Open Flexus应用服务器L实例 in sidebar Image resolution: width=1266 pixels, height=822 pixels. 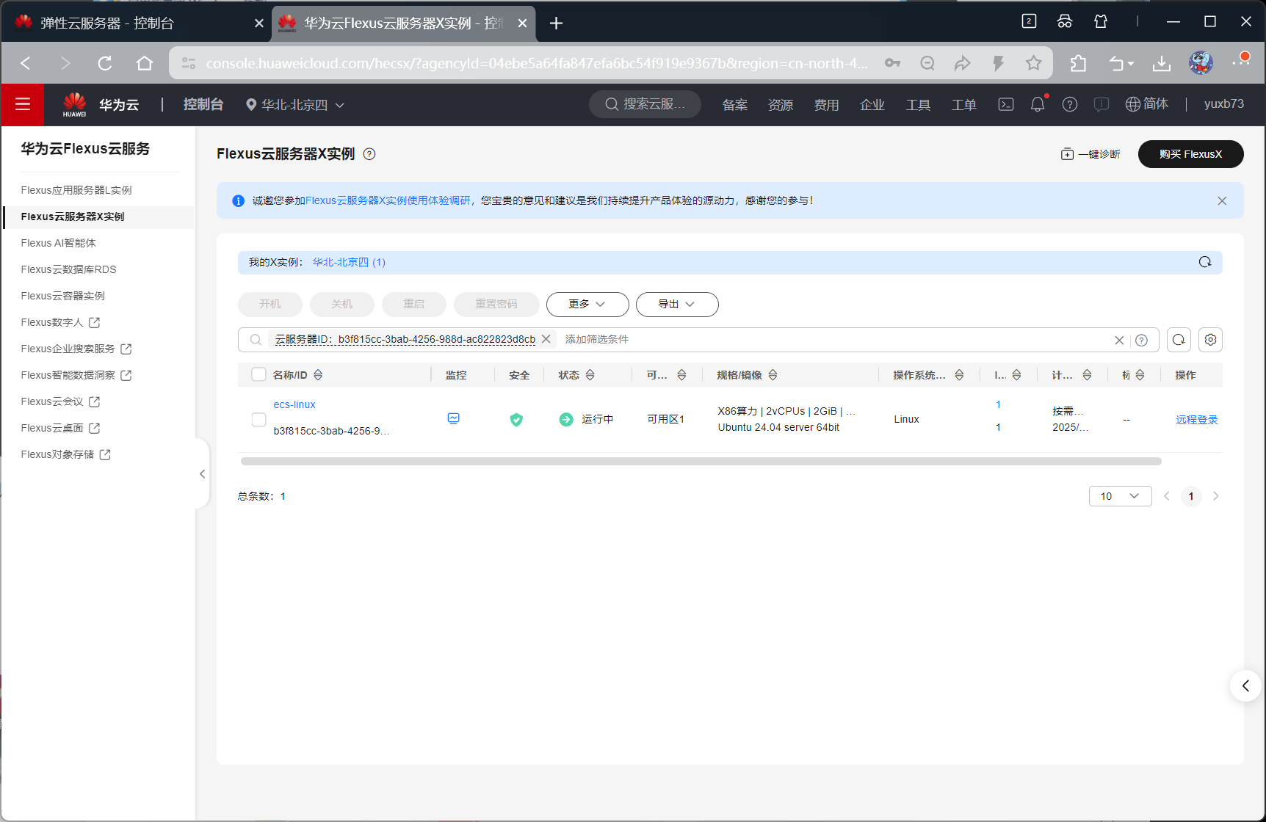(76, 190)
